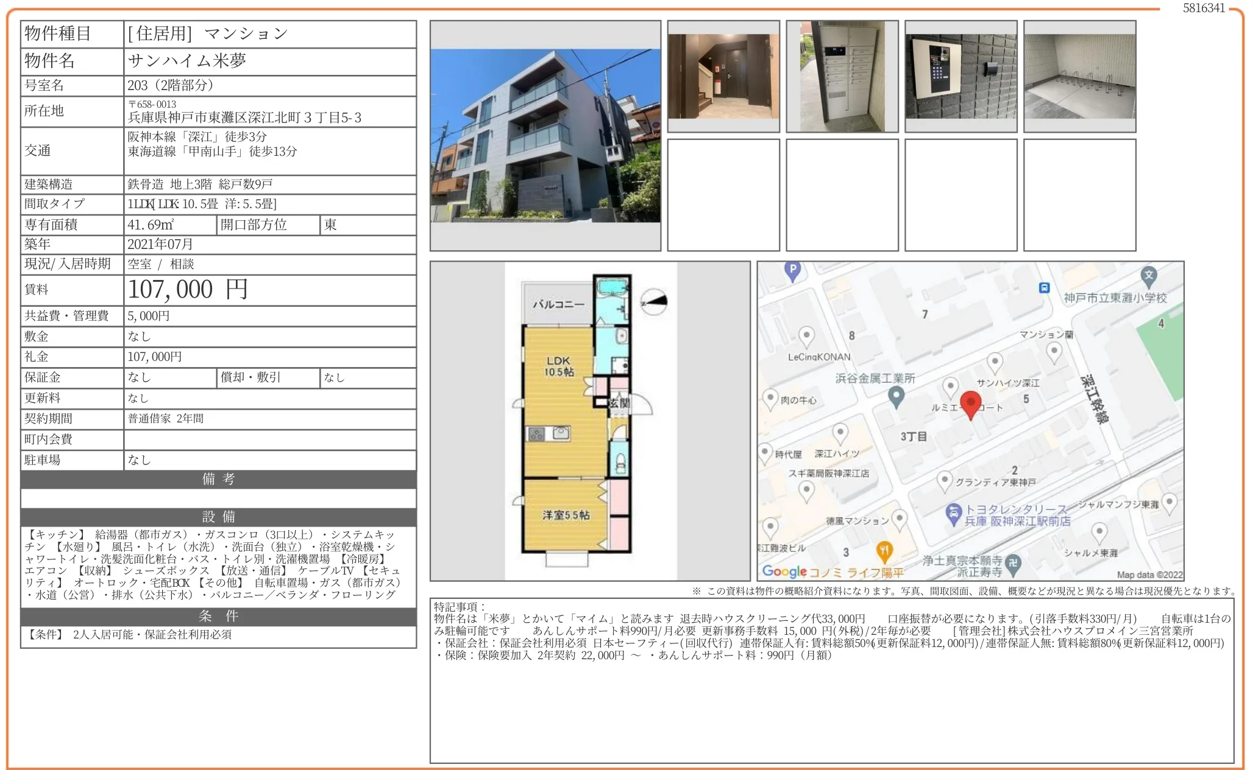Select the map pin at サンハイツ深江
1253x770 pixels.
995,361
